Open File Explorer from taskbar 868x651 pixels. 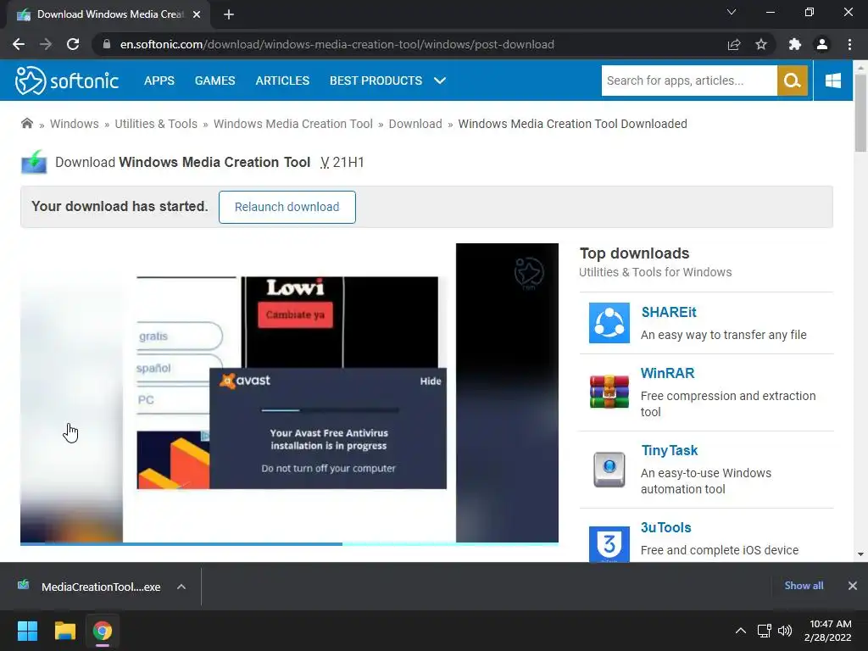(x=64, y=631)
